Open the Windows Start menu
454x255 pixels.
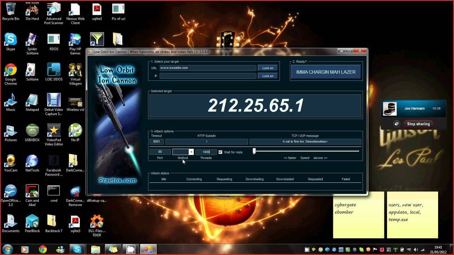pyautogui.click(x=8, y=249)
